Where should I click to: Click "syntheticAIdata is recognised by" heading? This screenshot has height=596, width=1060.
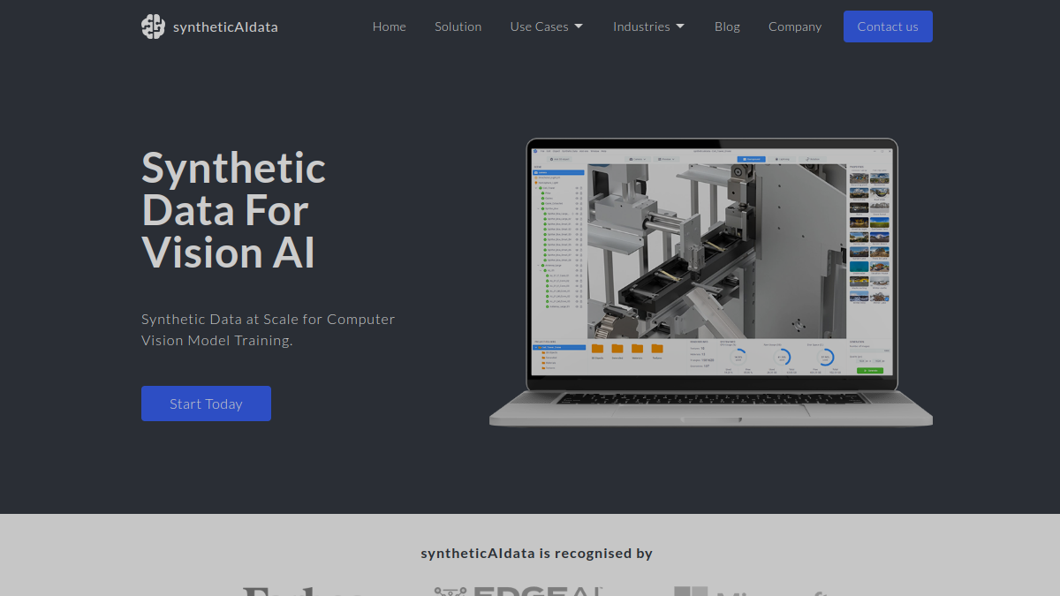(x=537, y=554)
